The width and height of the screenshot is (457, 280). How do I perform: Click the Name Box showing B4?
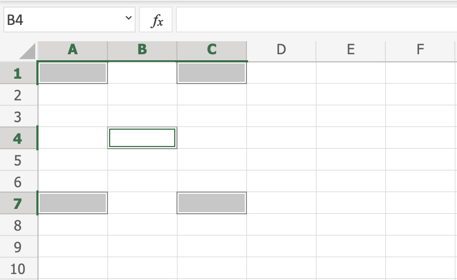click(62, 21)
